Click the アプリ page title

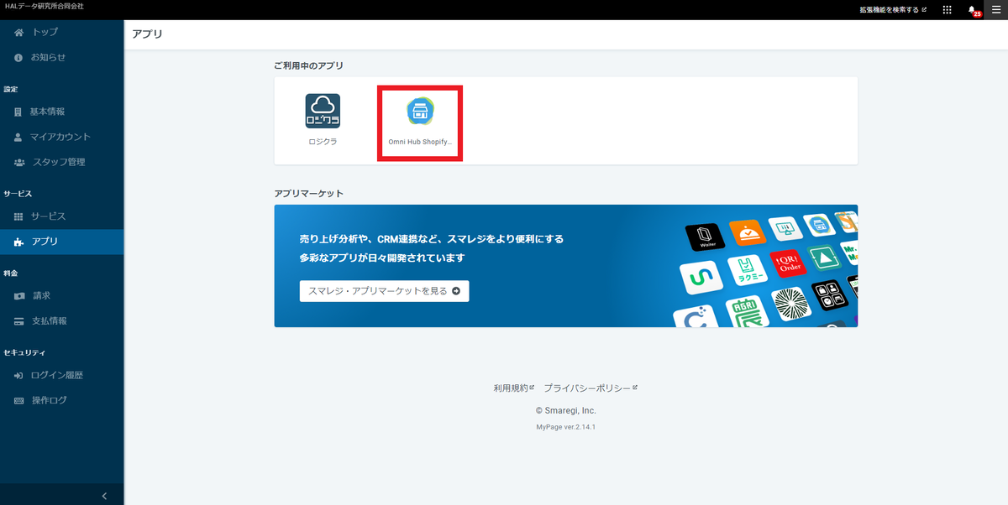pos(147,34)
